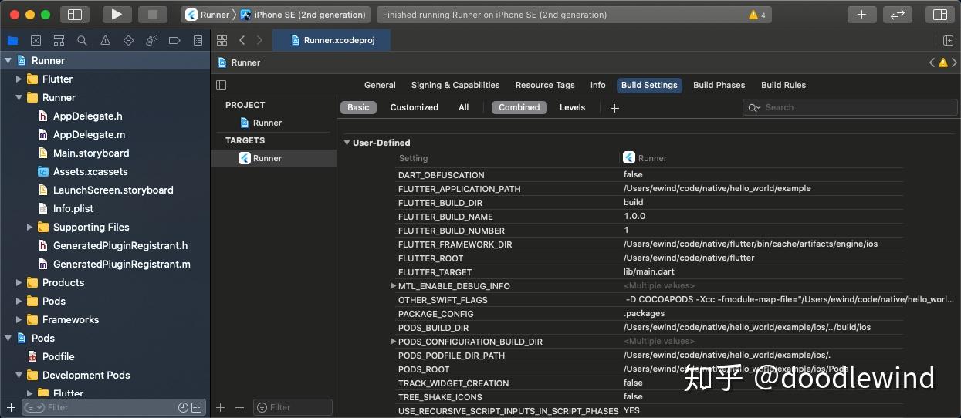This screenshot has height=418, width=961.
Task: Open the Issue navigator warning icon
Action: point(105,41)
